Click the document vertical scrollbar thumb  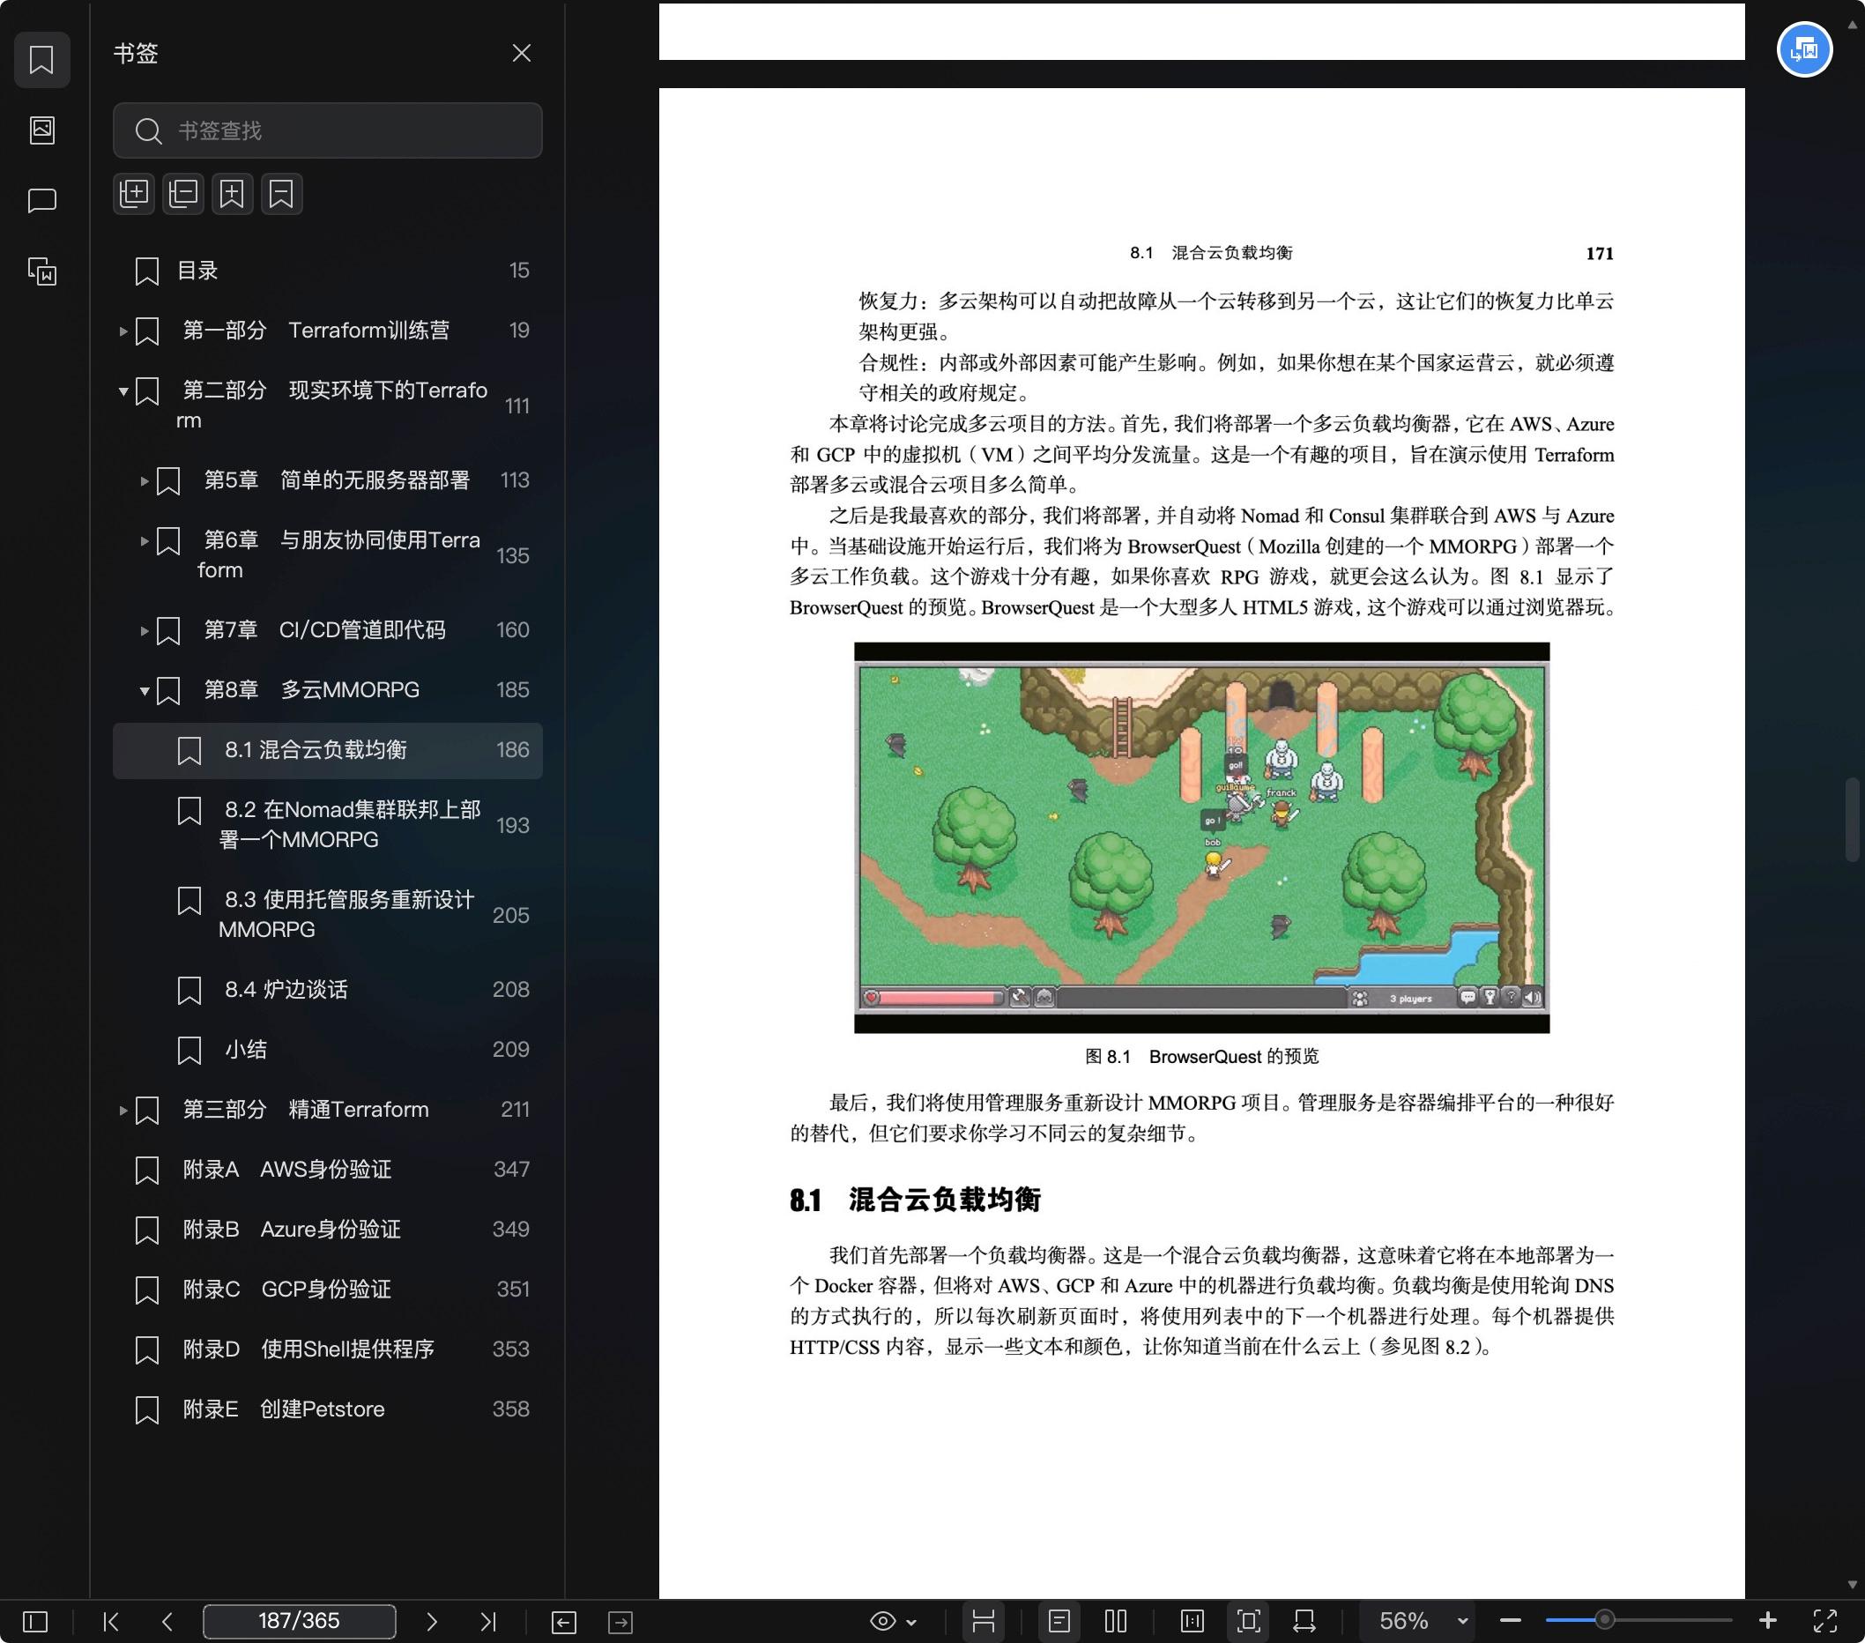1851,818
